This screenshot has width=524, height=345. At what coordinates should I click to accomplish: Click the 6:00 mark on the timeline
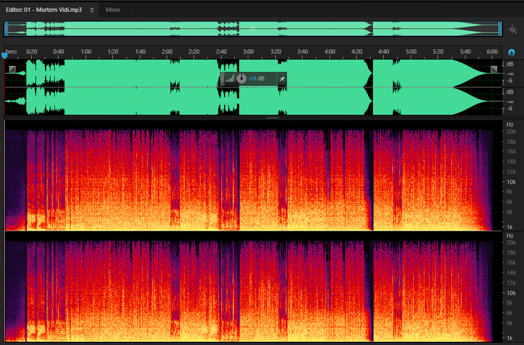tap(492, 52)
